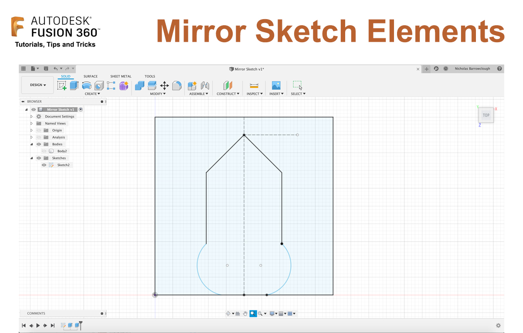Hide the Bodies folder visibility

[38, 144]
